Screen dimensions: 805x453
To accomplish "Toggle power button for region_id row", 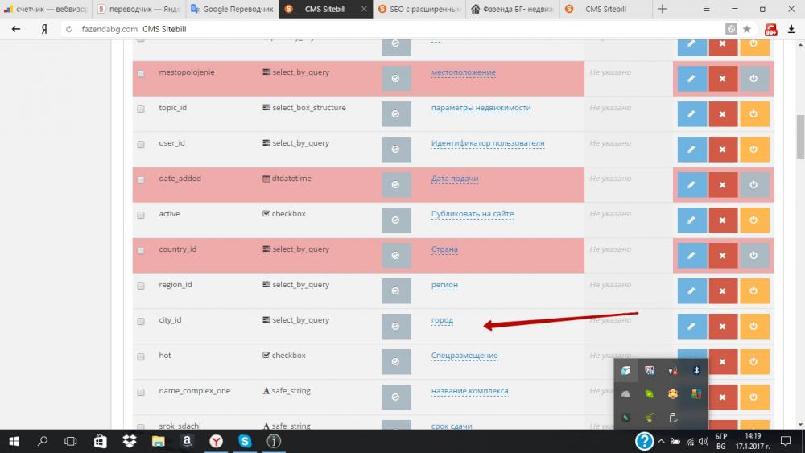I will coord(753,291).
